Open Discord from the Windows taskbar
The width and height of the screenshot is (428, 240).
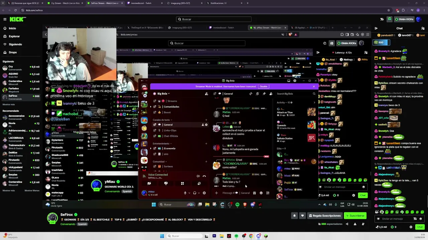[258, 236]
